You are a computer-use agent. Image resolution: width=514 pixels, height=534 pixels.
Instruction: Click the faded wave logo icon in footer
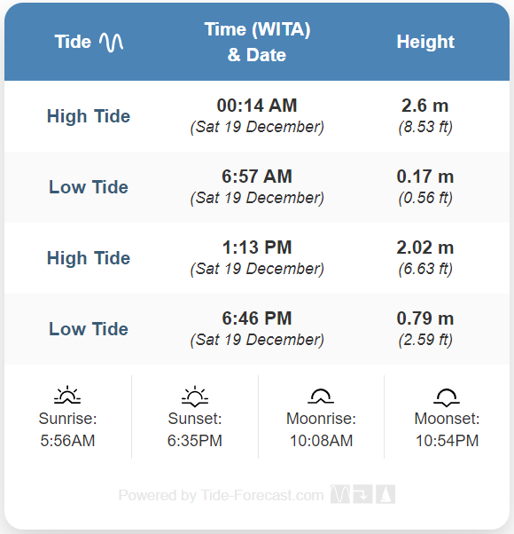pos(340,494)
